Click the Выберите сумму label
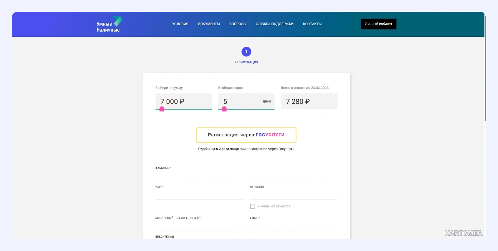 (169, 88)
